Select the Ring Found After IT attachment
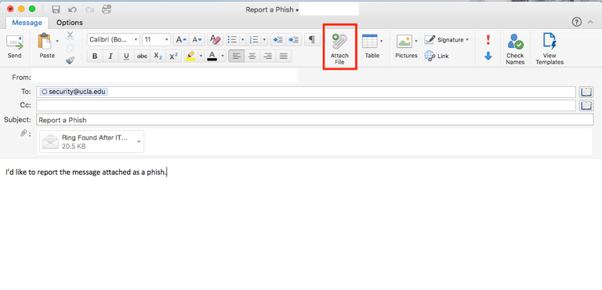Viewport: 602px width, 290px height. (92, 142)
